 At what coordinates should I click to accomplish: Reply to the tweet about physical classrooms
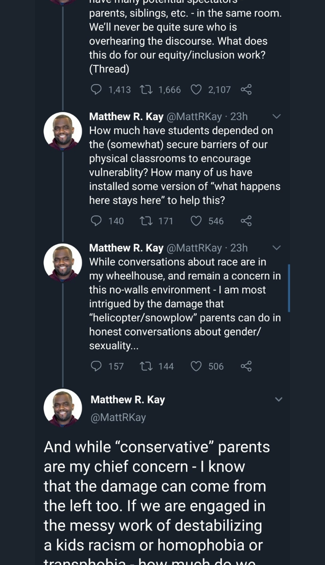point(96,221)
